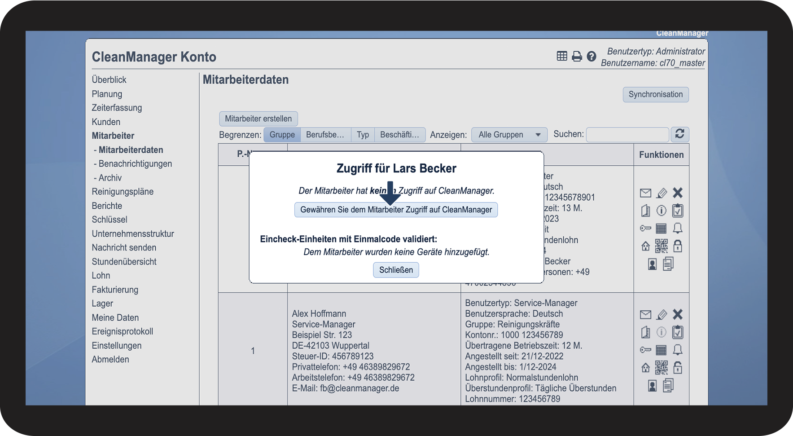Click the portrait photo icon in Alex Hoffmann's row
The image size is (793, 436).
[653, 386]
